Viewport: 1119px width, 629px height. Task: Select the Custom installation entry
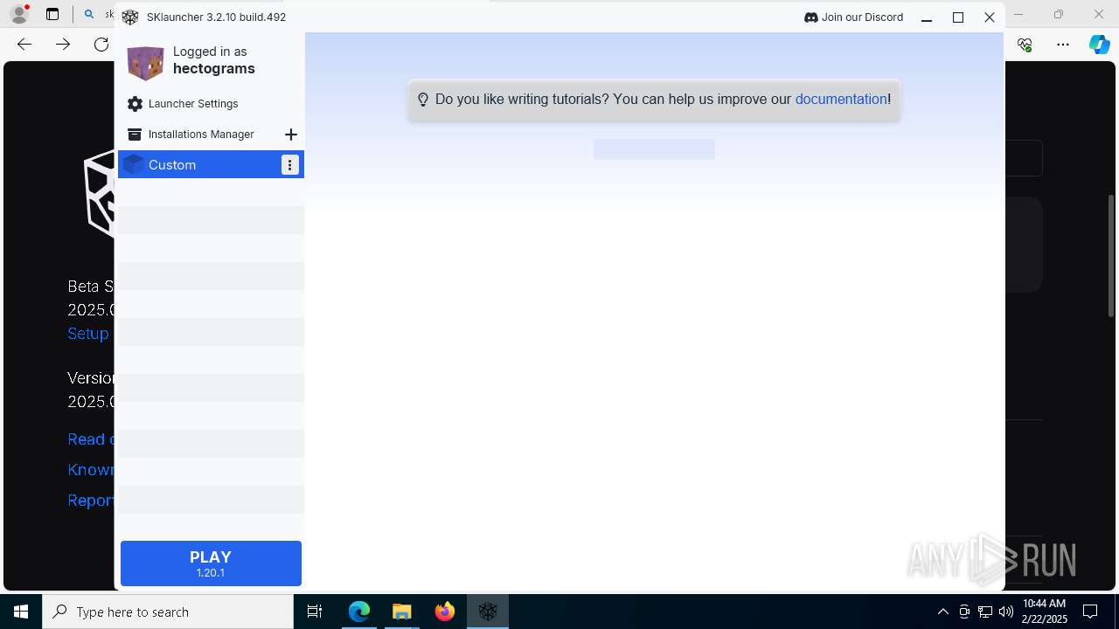click(x=211, y=164)
